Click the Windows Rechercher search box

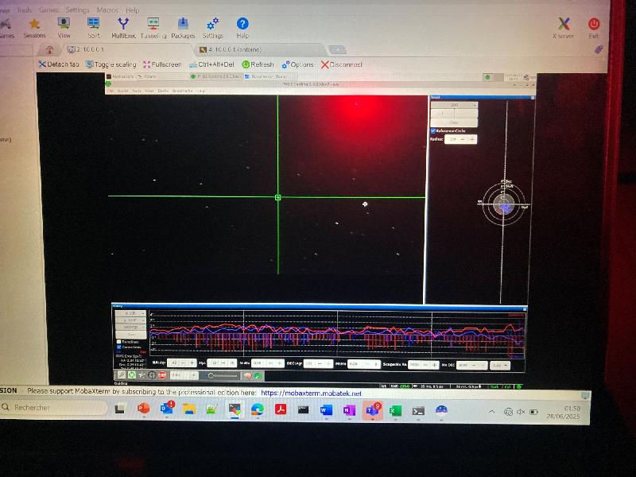[54, 407]
